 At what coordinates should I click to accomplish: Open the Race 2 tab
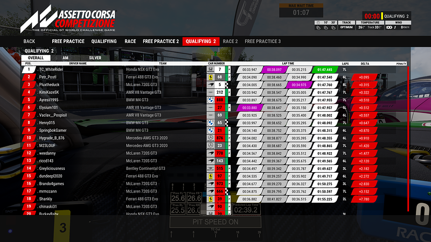[x=230, y=41]
